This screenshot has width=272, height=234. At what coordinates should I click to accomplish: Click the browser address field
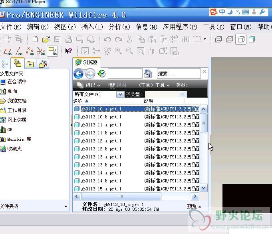[x=125, y=74]
